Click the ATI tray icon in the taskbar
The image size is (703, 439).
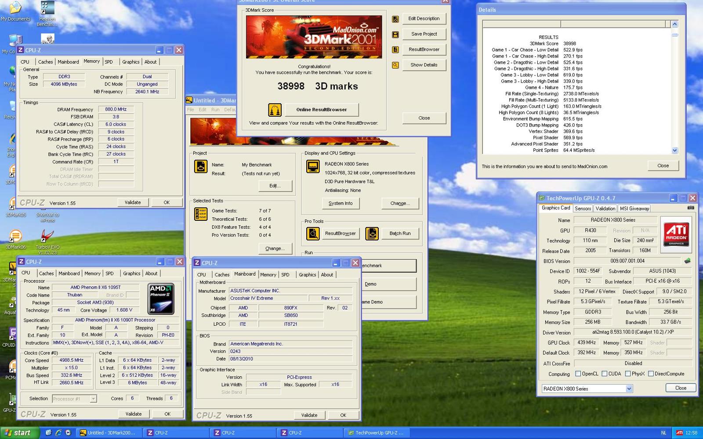pos(679,433)
